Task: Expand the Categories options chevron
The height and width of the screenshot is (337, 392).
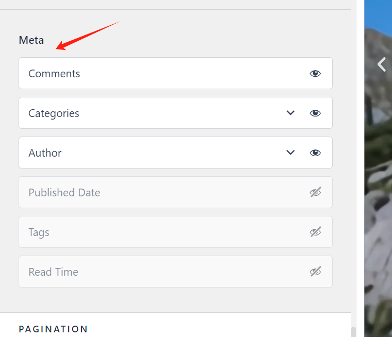Action: coord(290,113)
